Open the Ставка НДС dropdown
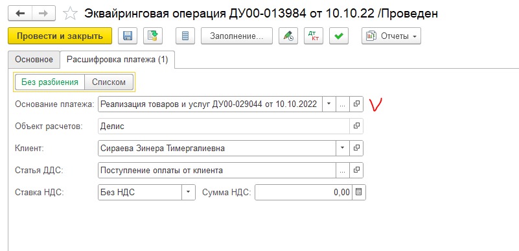Viewport: 519px width, 251px height. [x=189, y=192]
